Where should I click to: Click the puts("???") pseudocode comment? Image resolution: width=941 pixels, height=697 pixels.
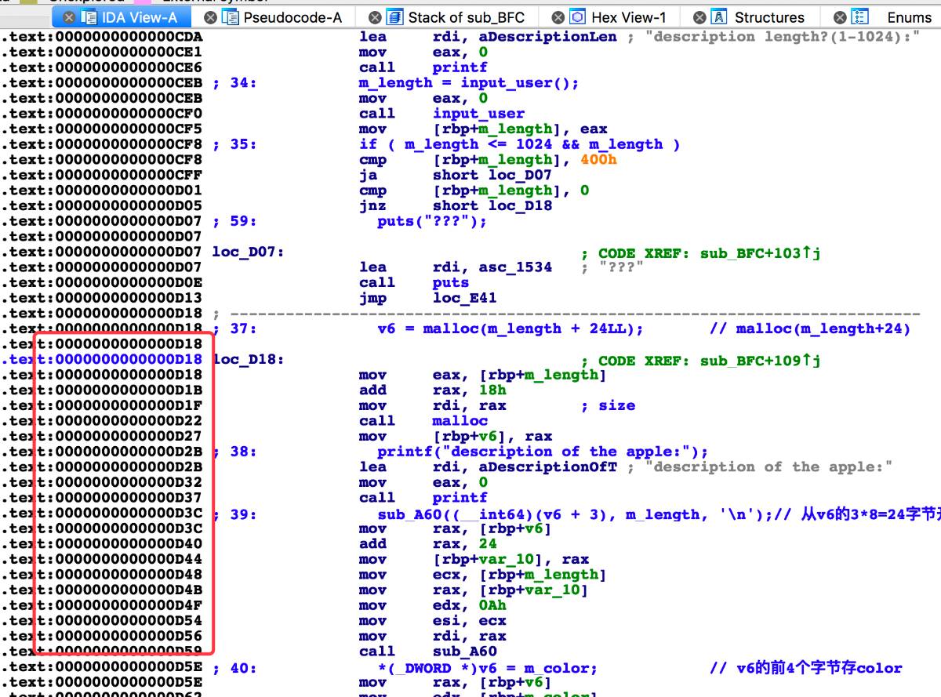(432, 221)
